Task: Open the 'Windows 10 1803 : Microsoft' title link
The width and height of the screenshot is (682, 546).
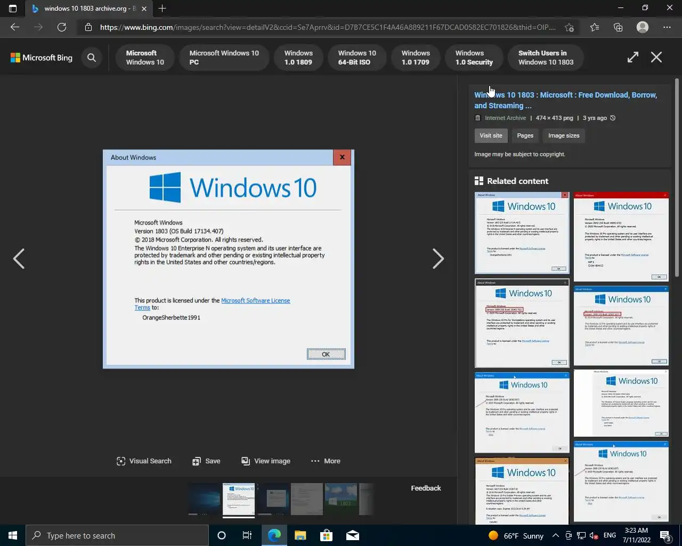Action: coord(565,100)
